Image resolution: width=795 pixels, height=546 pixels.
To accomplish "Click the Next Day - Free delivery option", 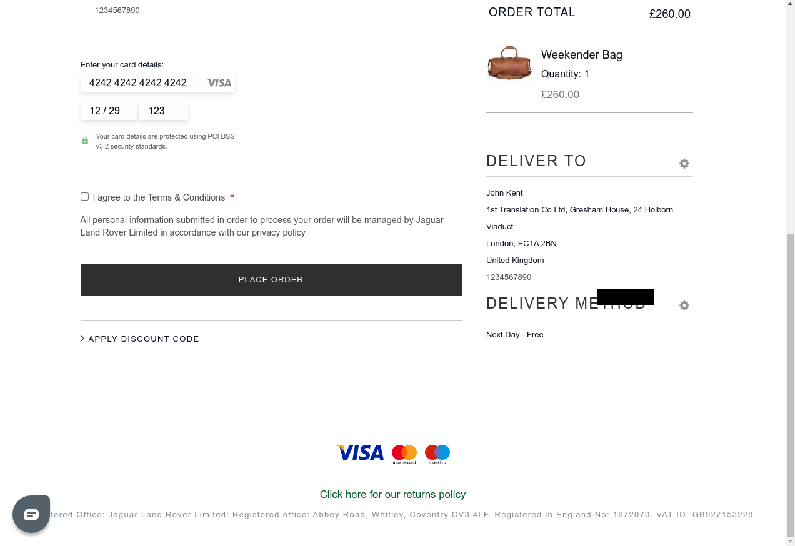I will (x=514, y=335).
